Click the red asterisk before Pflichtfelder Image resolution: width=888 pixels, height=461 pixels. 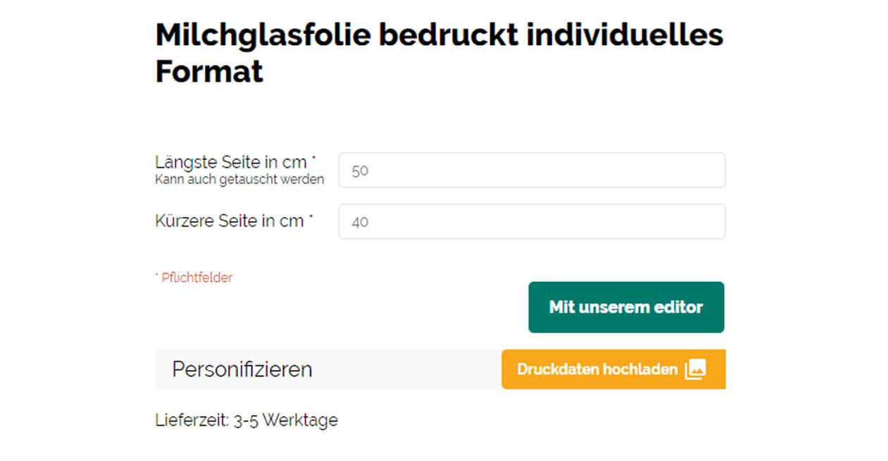[157, 275]
